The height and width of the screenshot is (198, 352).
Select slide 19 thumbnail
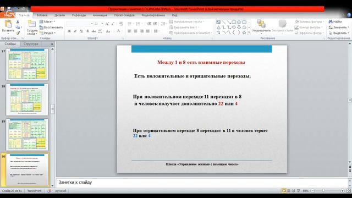(27, 135)
